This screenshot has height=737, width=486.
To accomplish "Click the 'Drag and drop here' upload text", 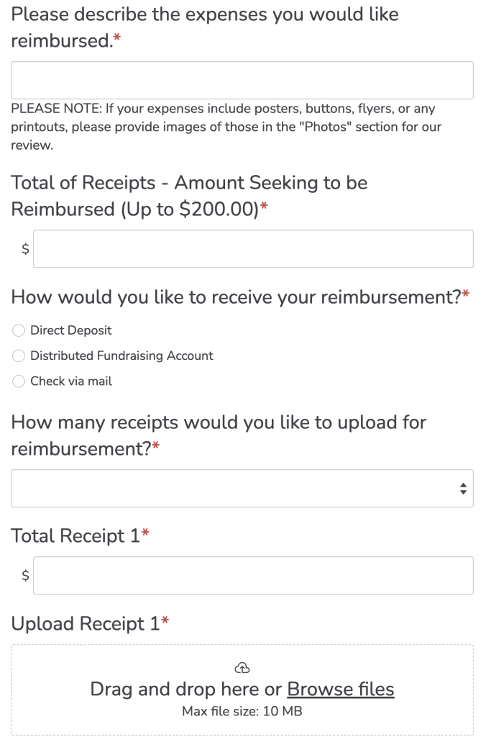I will click(x=185, y=689).
